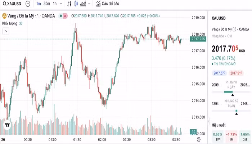Open chart settings gear near time axis
The width and height of the screenshot is (252, 144).
coord(199,139)
